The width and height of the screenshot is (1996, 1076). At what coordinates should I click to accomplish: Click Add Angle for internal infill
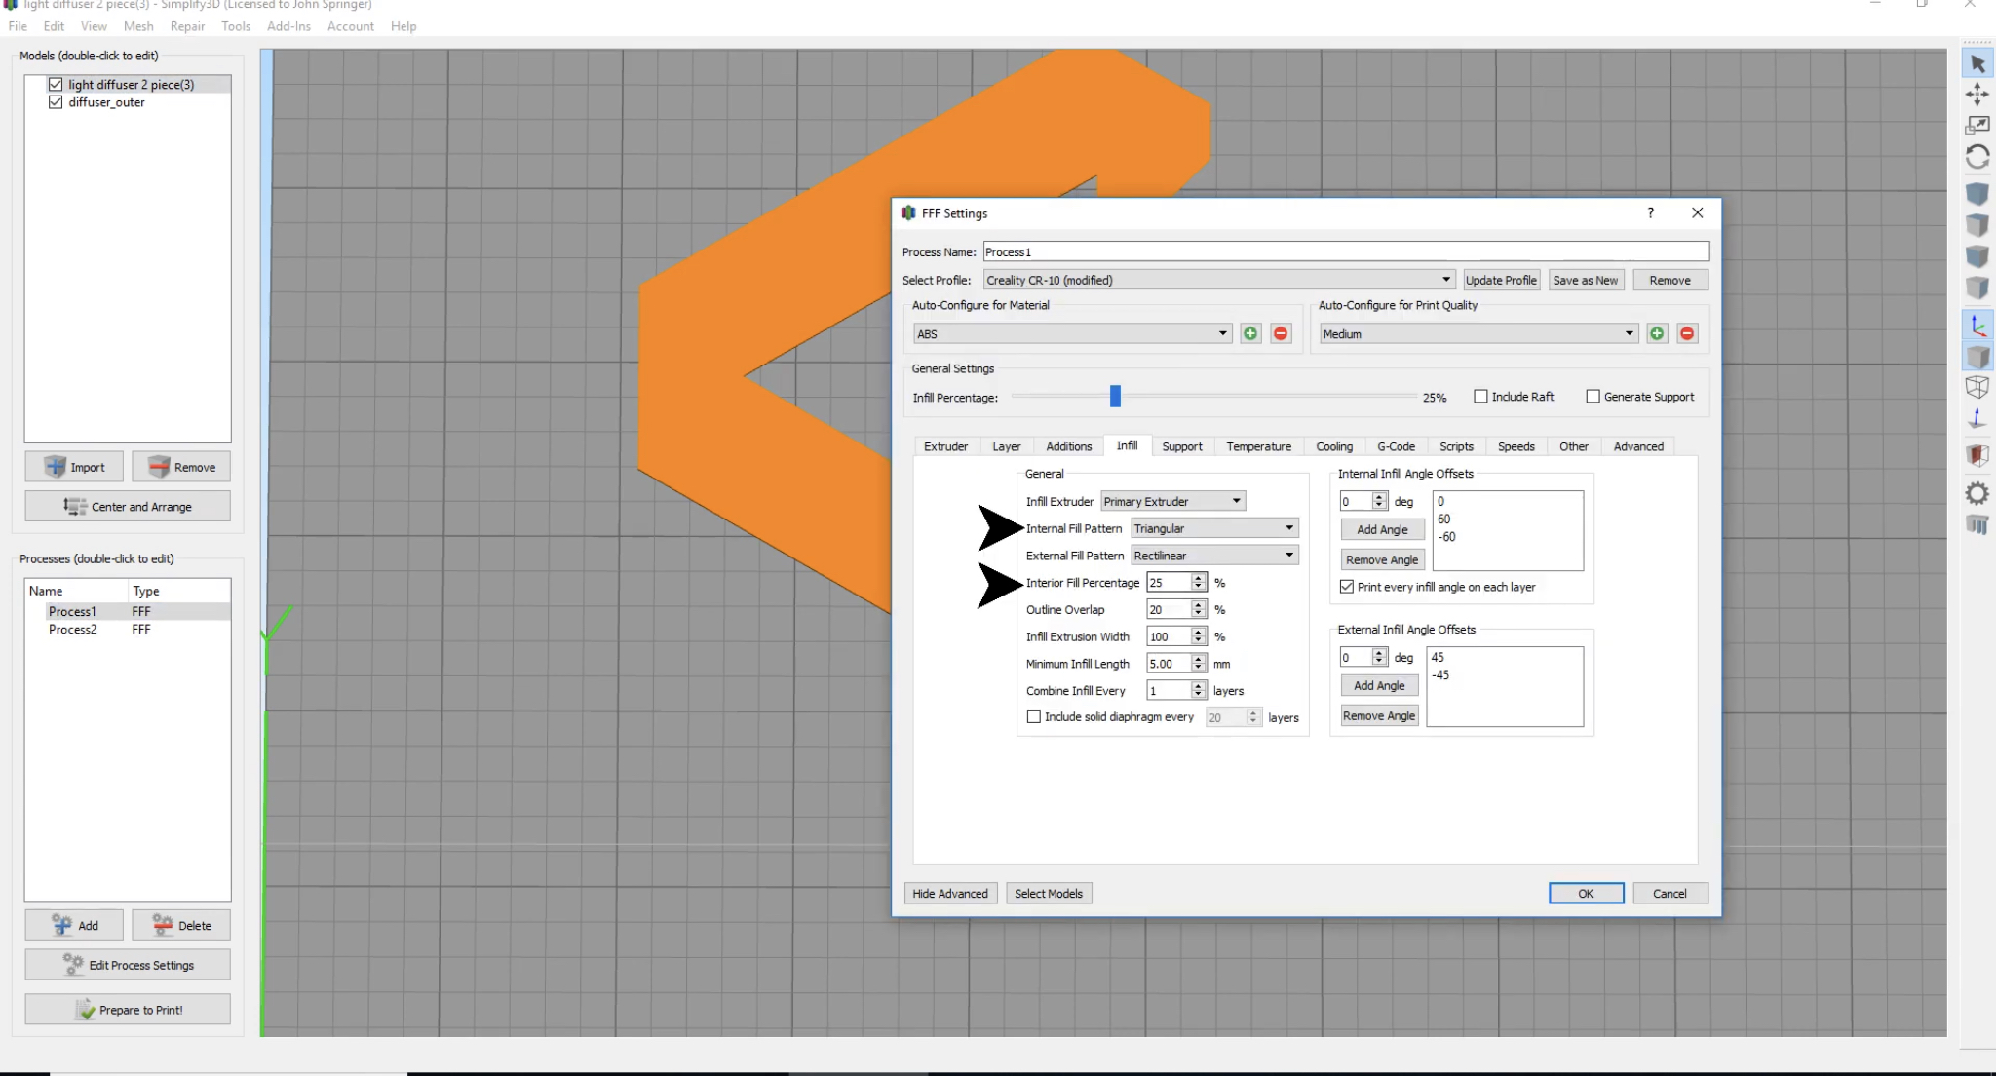pos(1382,529)
